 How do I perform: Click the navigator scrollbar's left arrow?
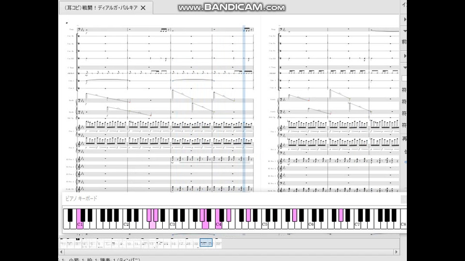[x=62, y=252]
